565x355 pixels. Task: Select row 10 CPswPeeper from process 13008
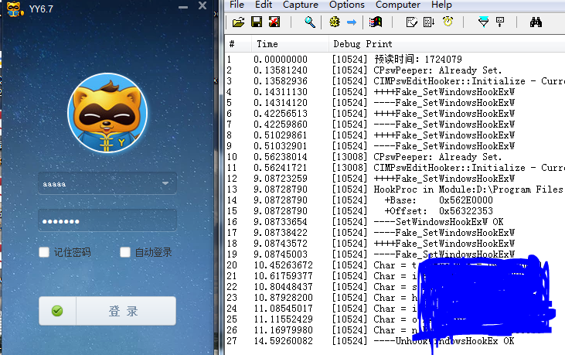coord(395,157)
